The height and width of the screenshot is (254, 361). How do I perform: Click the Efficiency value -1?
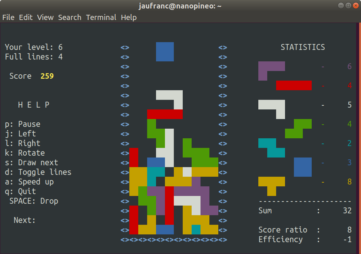point(347,240)
